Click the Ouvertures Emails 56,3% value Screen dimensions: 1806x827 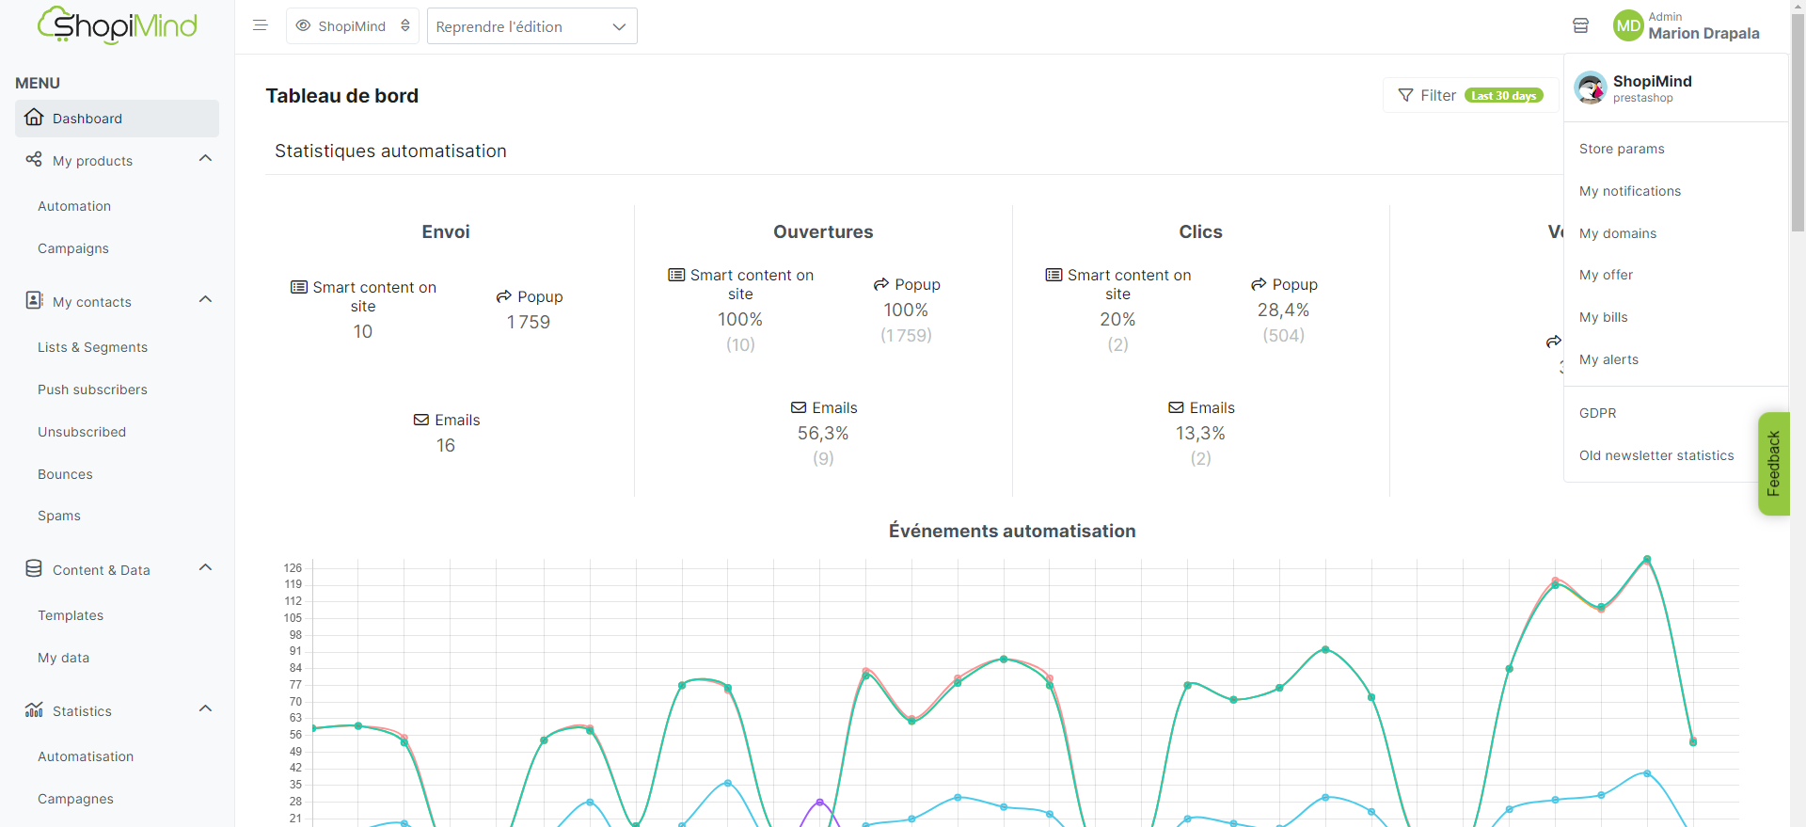tap(823, 433)
